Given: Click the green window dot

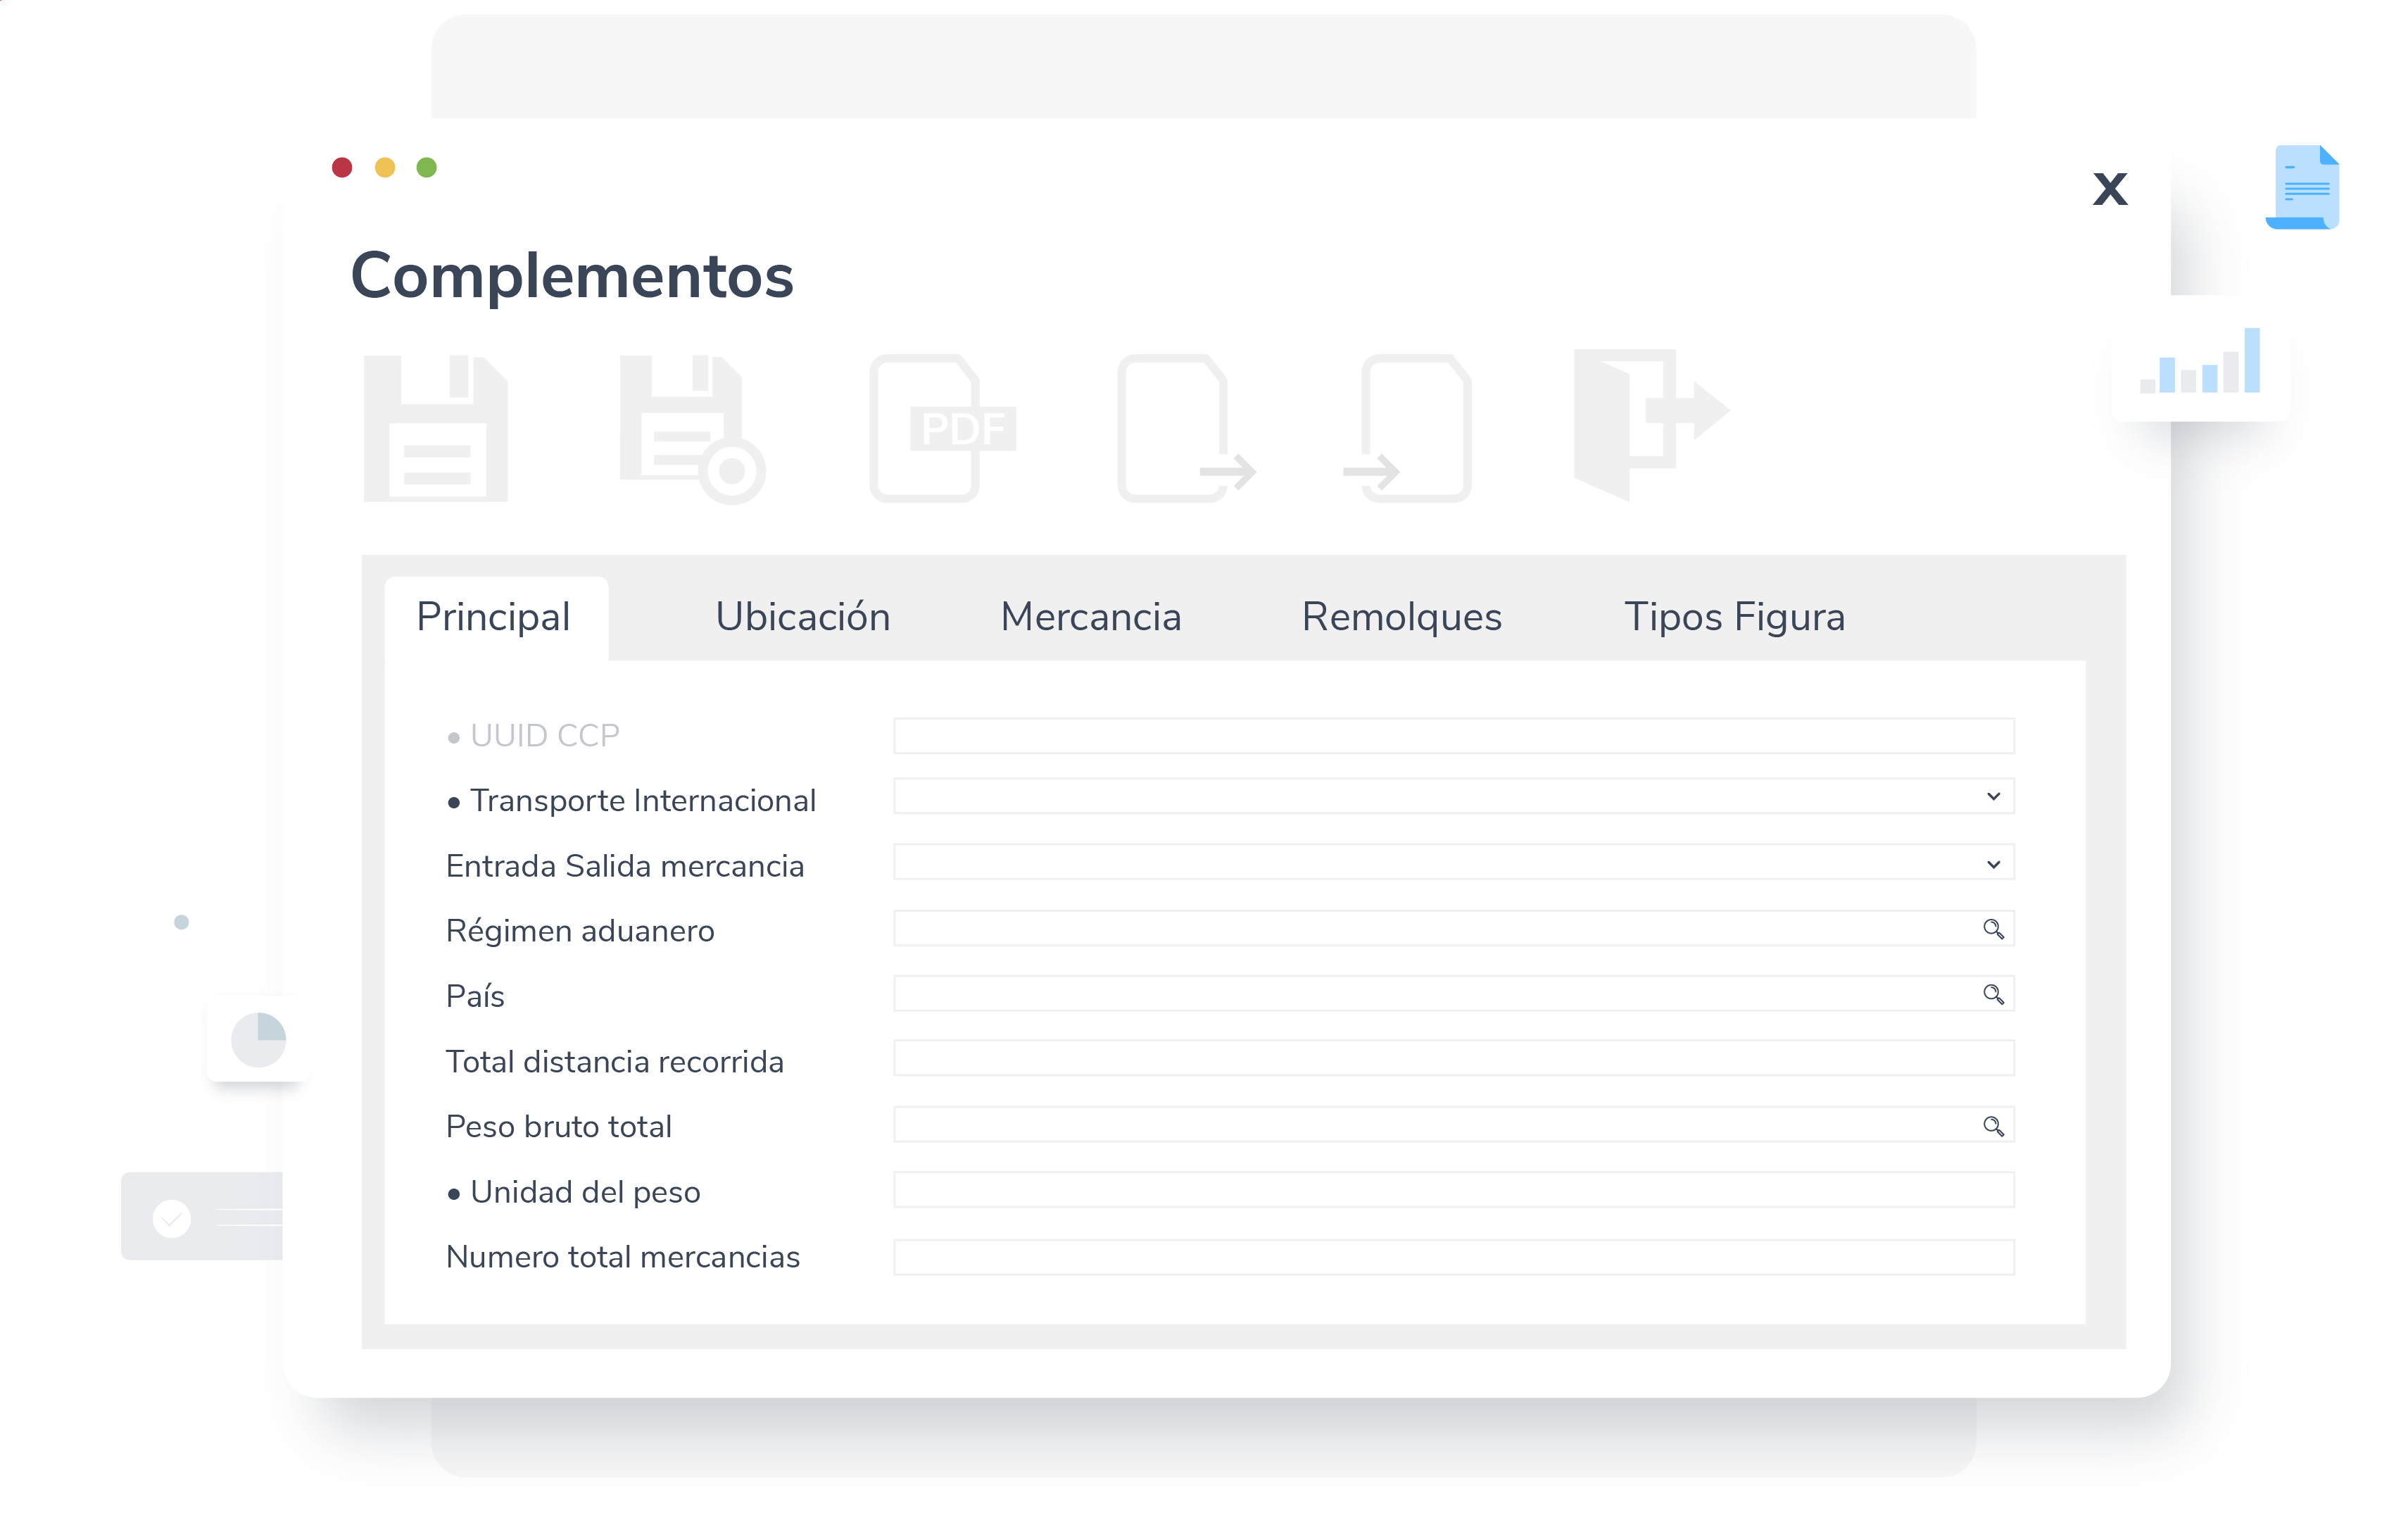Looking at the screenshot, I should [x=427, y=167].
